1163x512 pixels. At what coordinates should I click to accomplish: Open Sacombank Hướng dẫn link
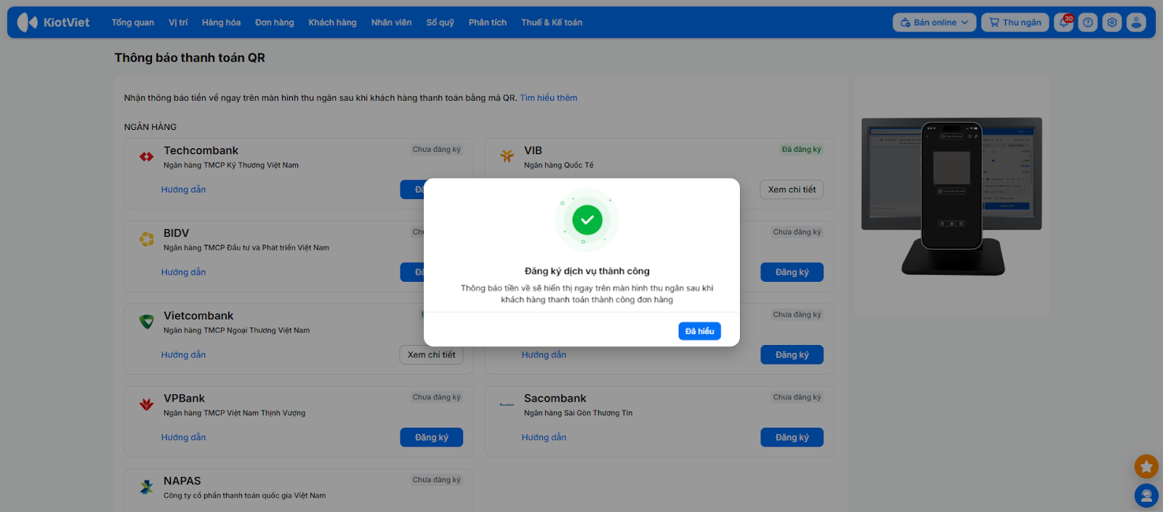[544, 438]
